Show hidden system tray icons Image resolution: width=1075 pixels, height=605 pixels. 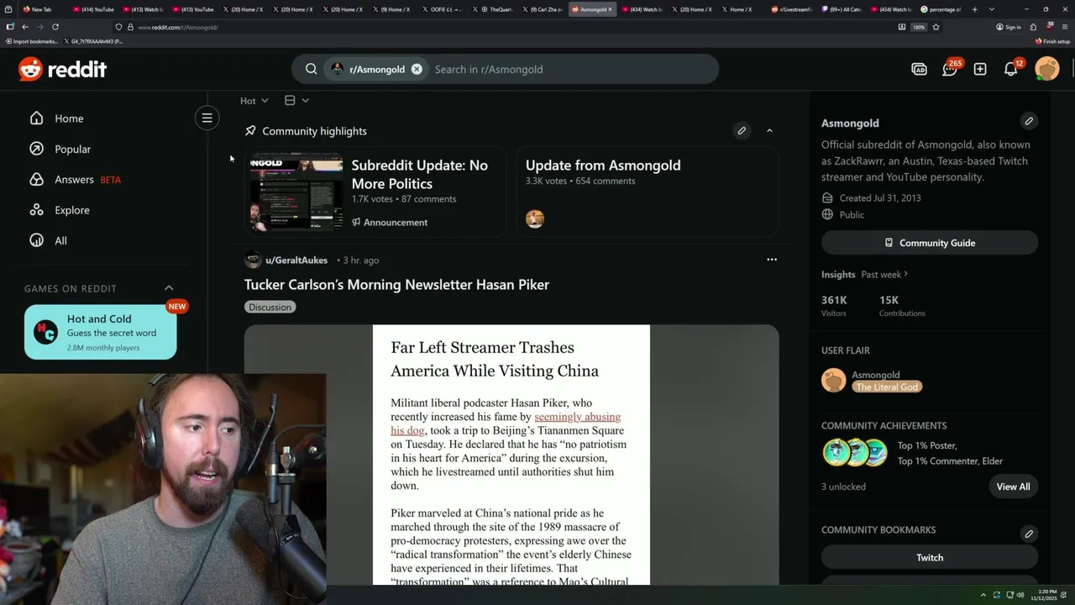coord(983,595)
